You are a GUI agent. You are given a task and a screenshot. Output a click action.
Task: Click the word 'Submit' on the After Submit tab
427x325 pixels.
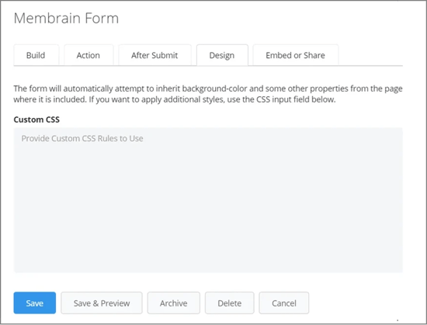(x=165, y=55)
